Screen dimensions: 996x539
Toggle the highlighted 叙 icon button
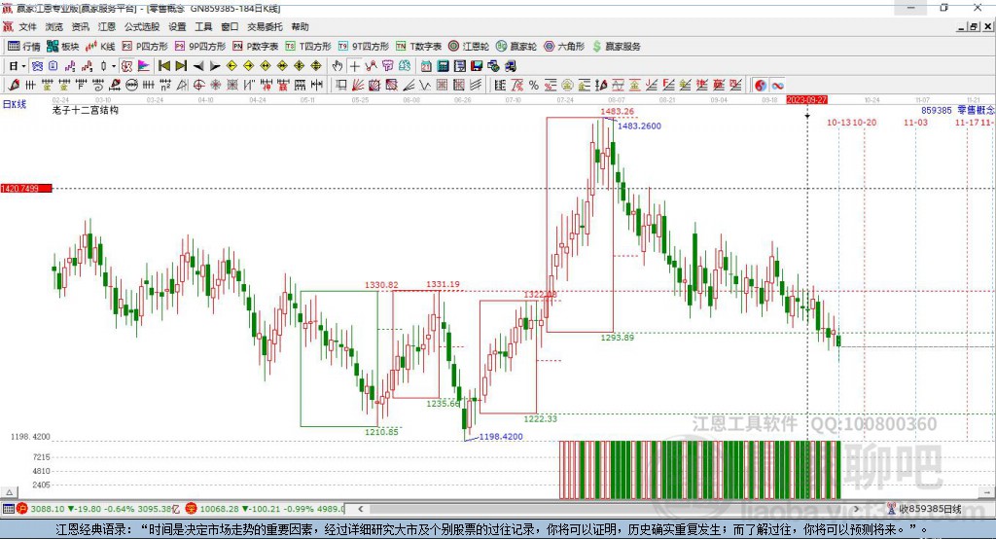coord(127,66)
